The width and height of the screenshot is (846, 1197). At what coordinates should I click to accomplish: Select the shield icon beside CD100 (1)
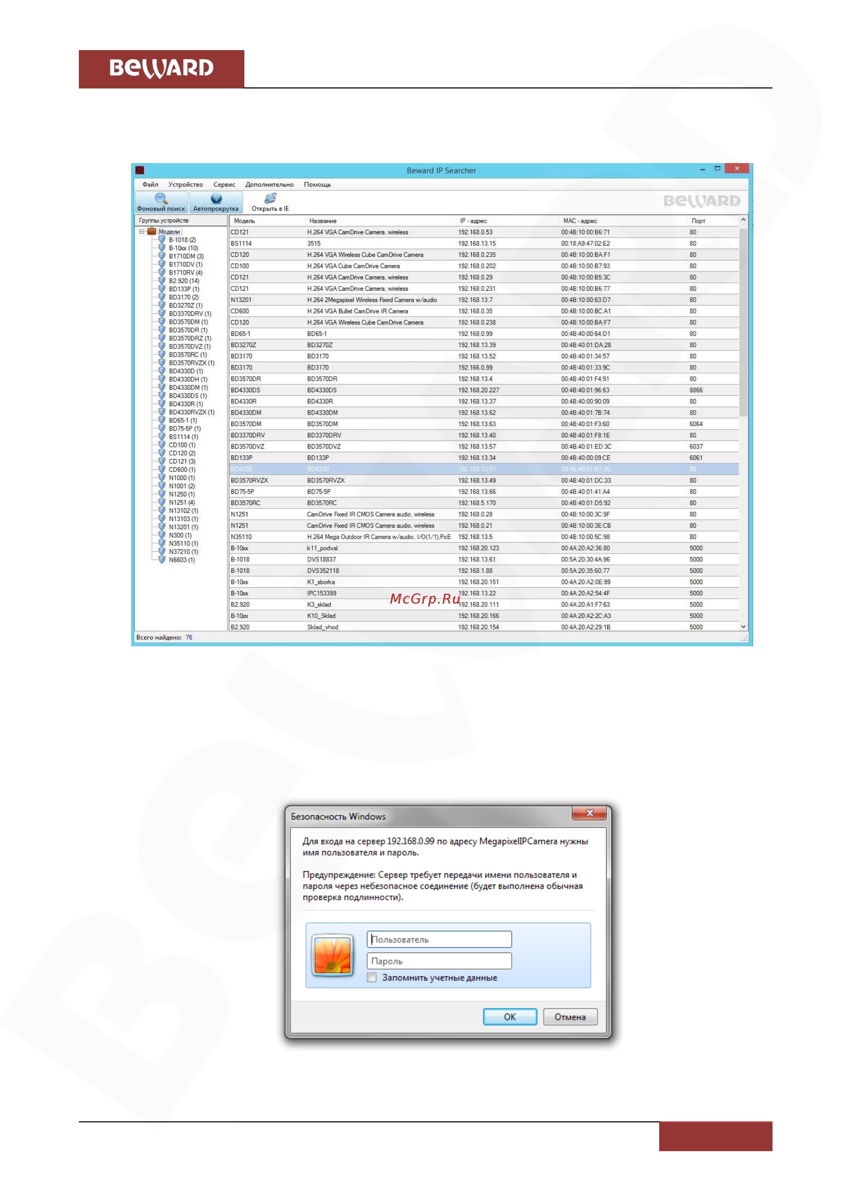coord(162,445)
